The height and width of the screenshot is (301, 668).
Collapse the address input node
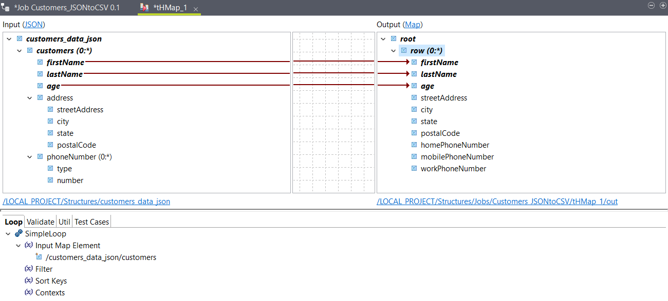[x=29, y=97]
